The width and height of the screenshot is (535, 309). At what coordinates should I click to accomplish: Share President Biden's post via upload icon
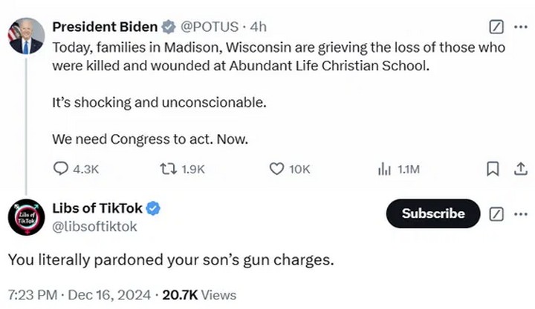pyautogui.click(x=521, y=169)
